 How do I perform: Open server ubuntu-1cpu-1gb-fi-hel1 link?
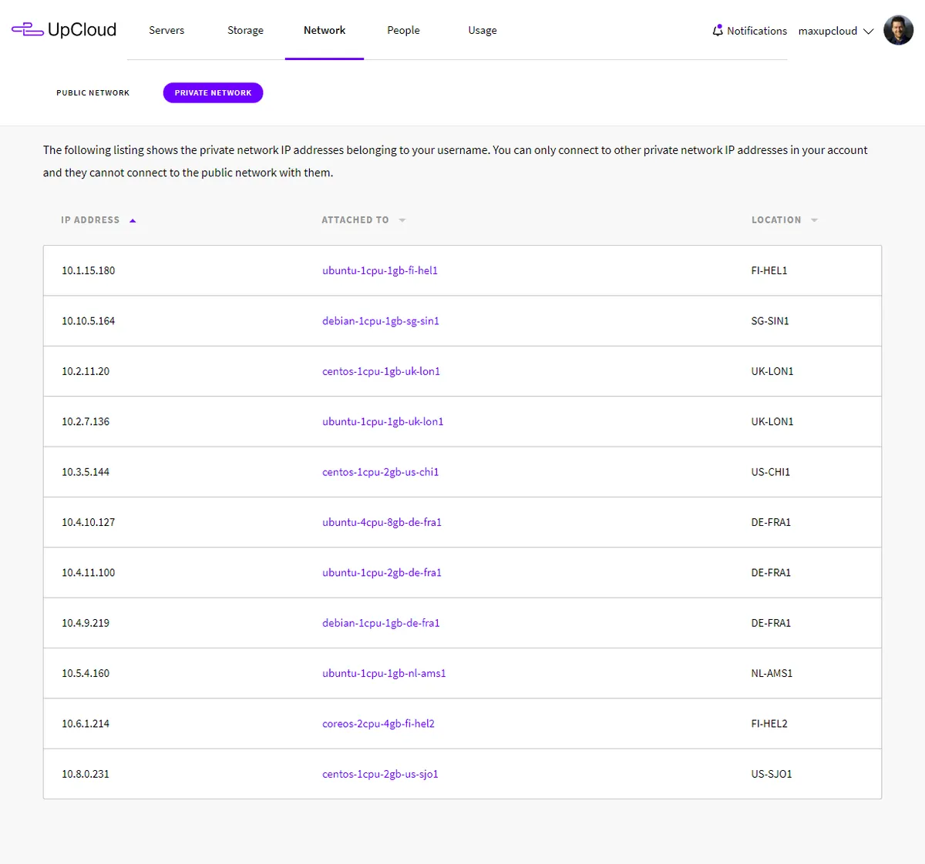click(380, 271)
